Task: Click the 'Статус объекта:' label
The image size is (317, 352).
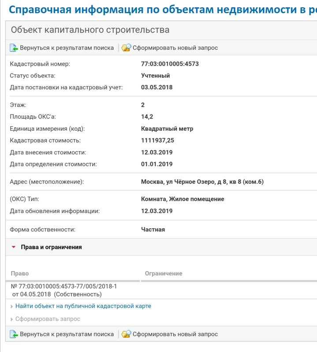Action: 33,76
